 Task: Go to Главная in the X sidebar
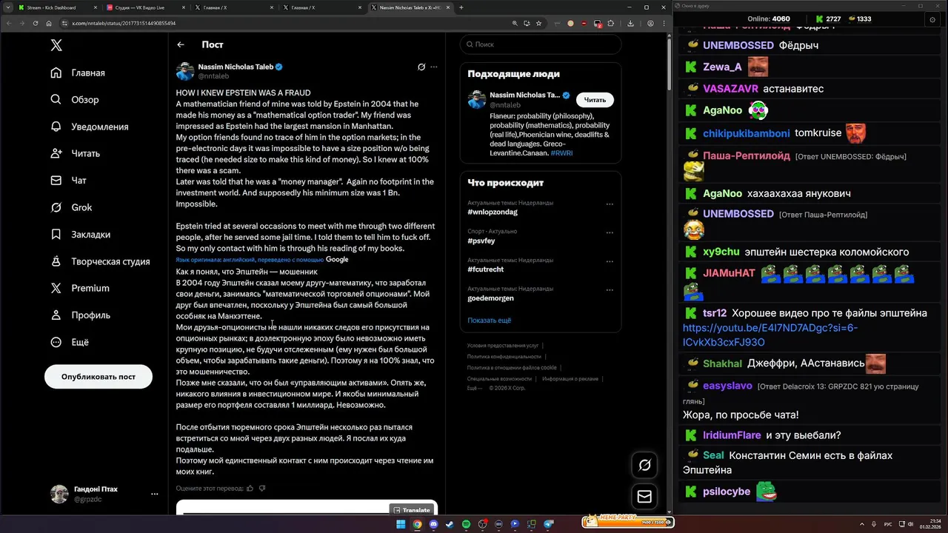coord(78,73)
